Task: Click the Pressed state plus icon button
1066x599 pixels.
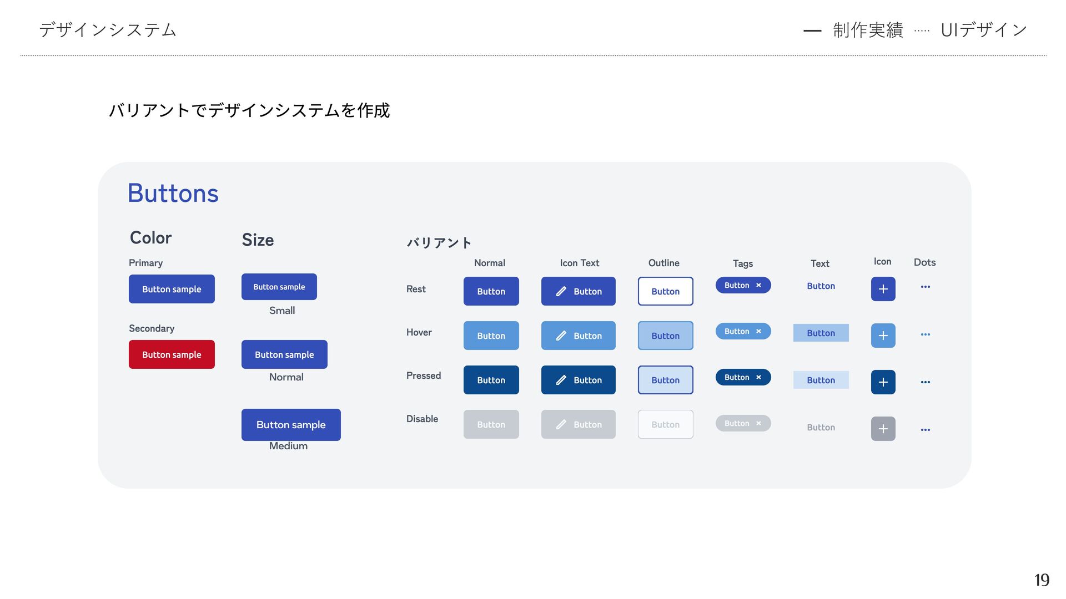Action: (883, 382)
